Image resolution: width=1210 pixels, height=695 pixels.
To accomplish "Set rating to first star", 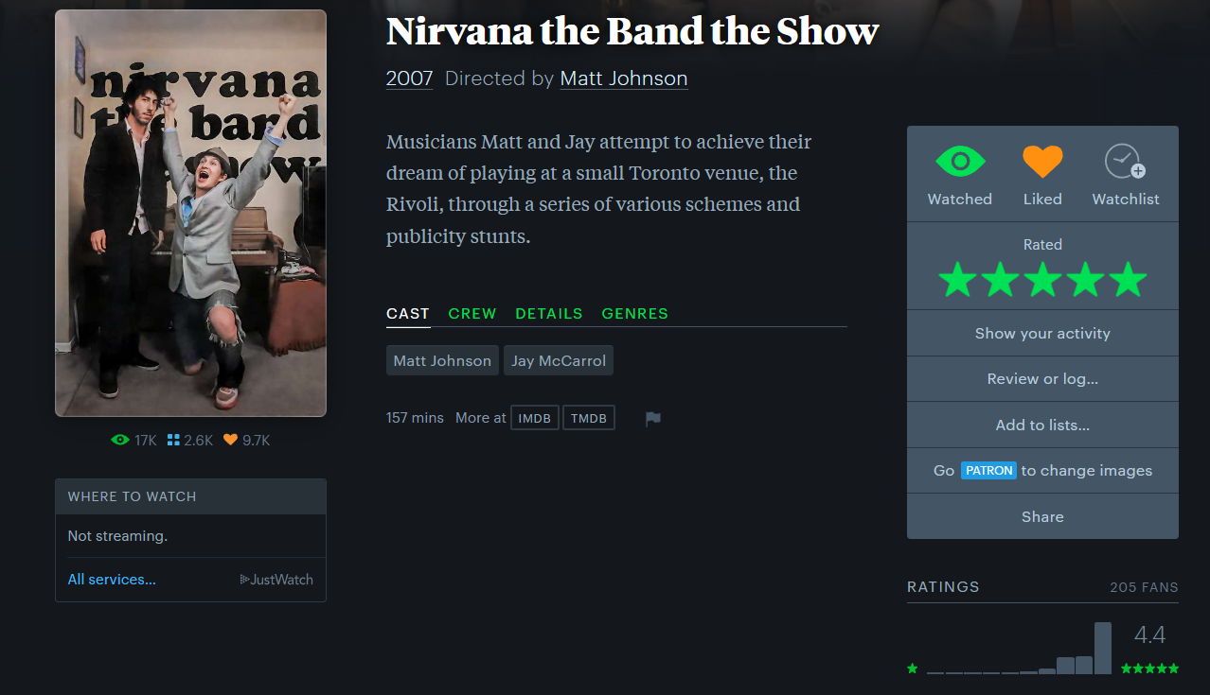I will point(957,280).
